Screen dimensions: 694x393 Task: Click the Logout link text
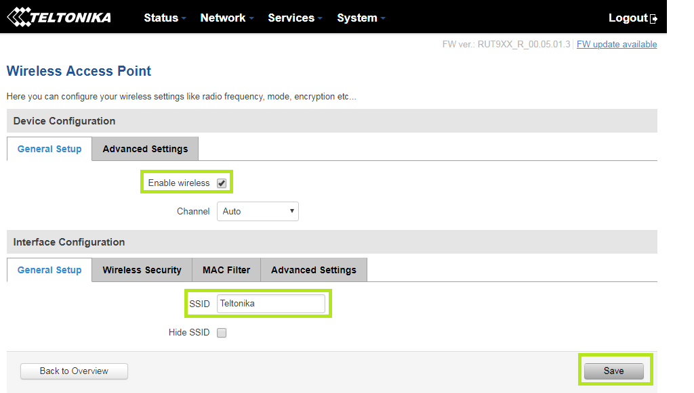point(628,18)
